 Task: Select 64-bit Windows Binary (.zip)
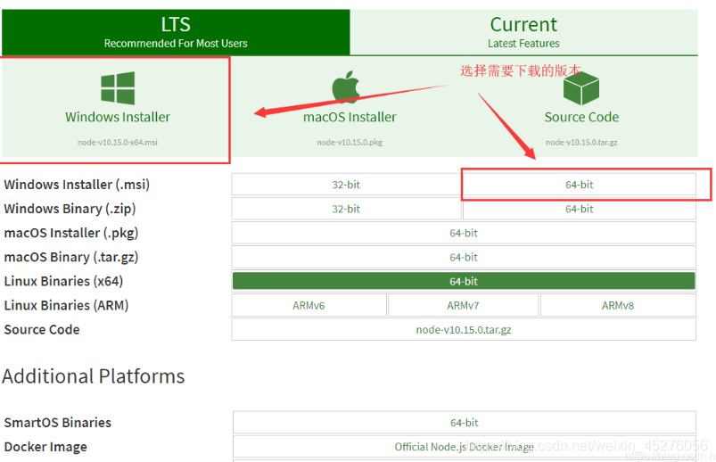click(x=579, y=209)
